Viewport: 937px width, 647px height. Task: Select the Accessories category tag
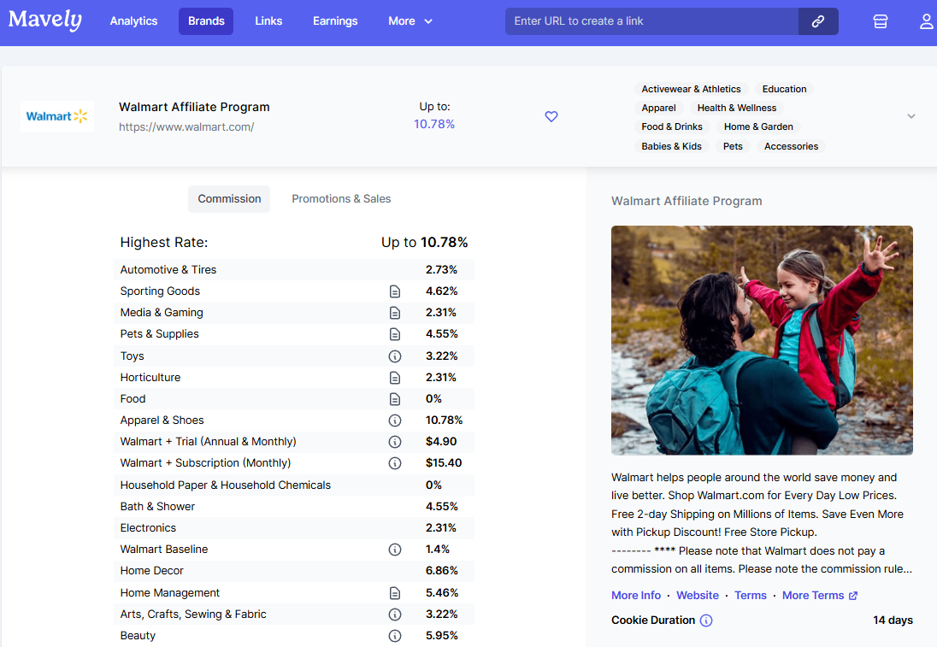tap(791, 146)
